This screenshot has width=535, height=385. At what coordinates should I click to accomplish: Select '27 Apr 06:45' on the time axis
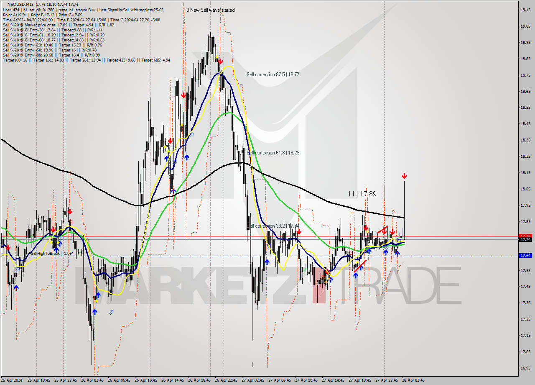(280, 380)
